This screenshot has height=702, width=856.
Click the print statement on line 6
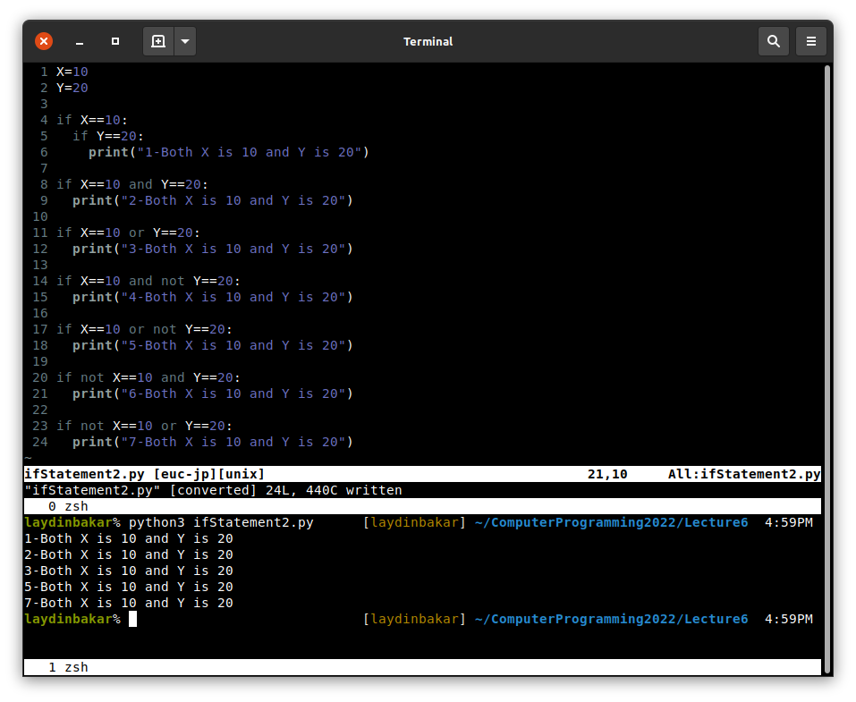pos(228,152)
